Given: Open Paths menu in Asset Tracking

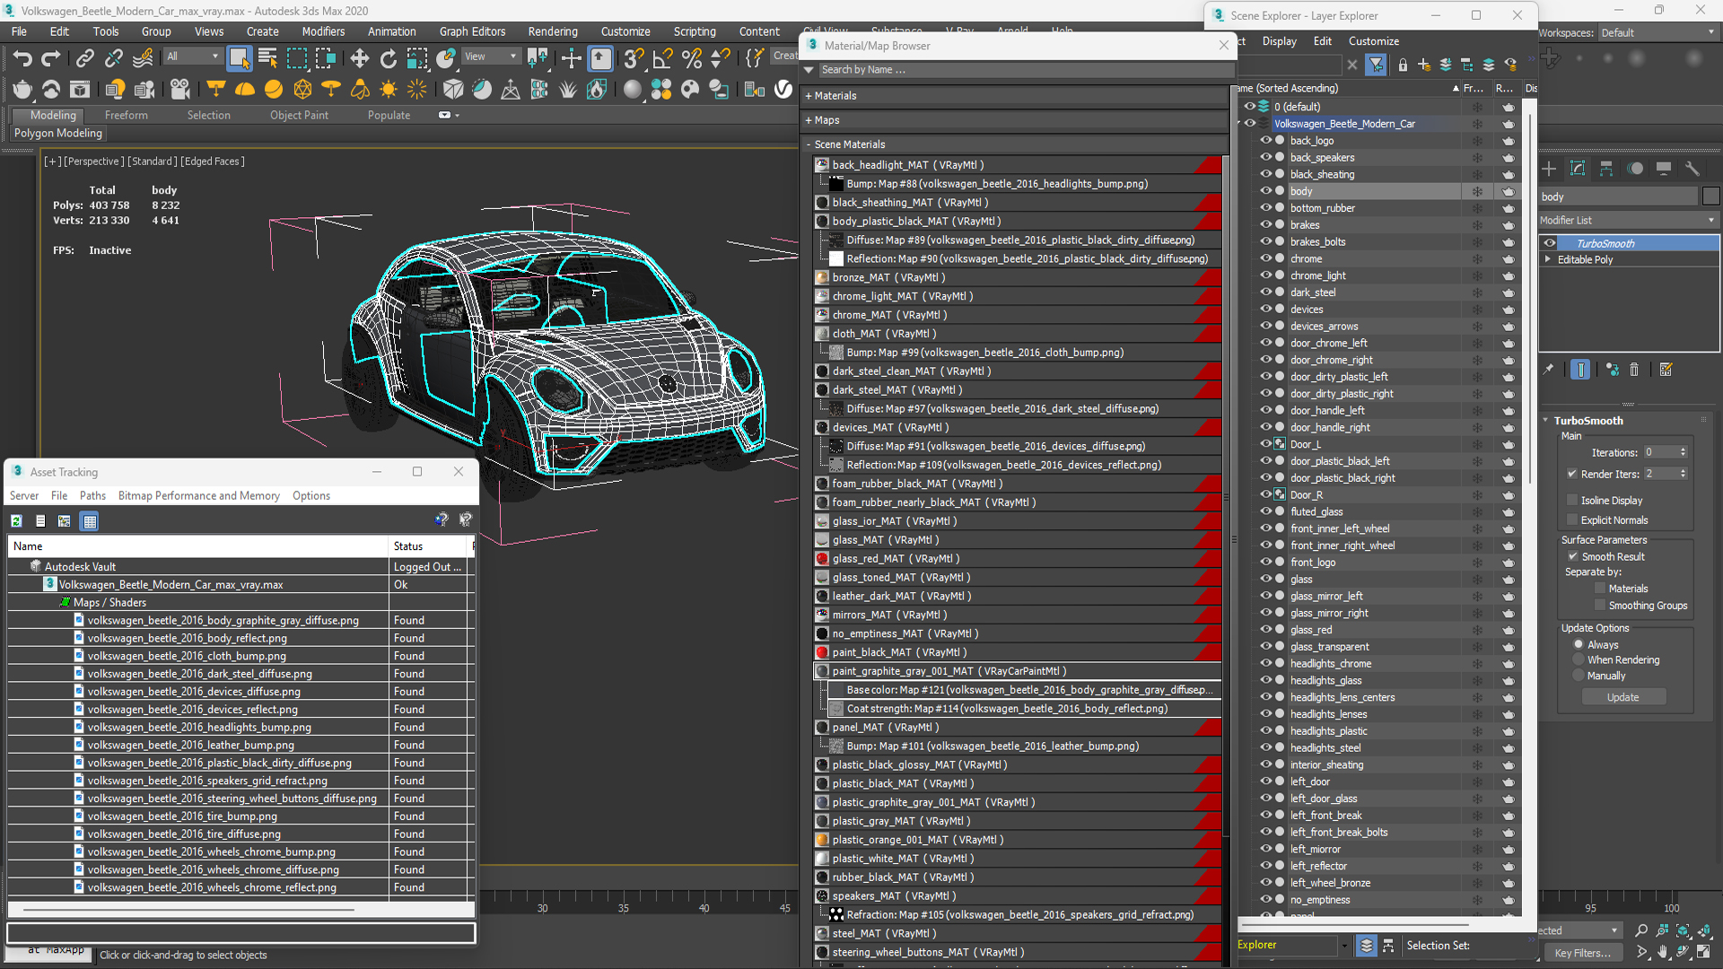Looking at the screenshot, I should (x=92, y=495).
